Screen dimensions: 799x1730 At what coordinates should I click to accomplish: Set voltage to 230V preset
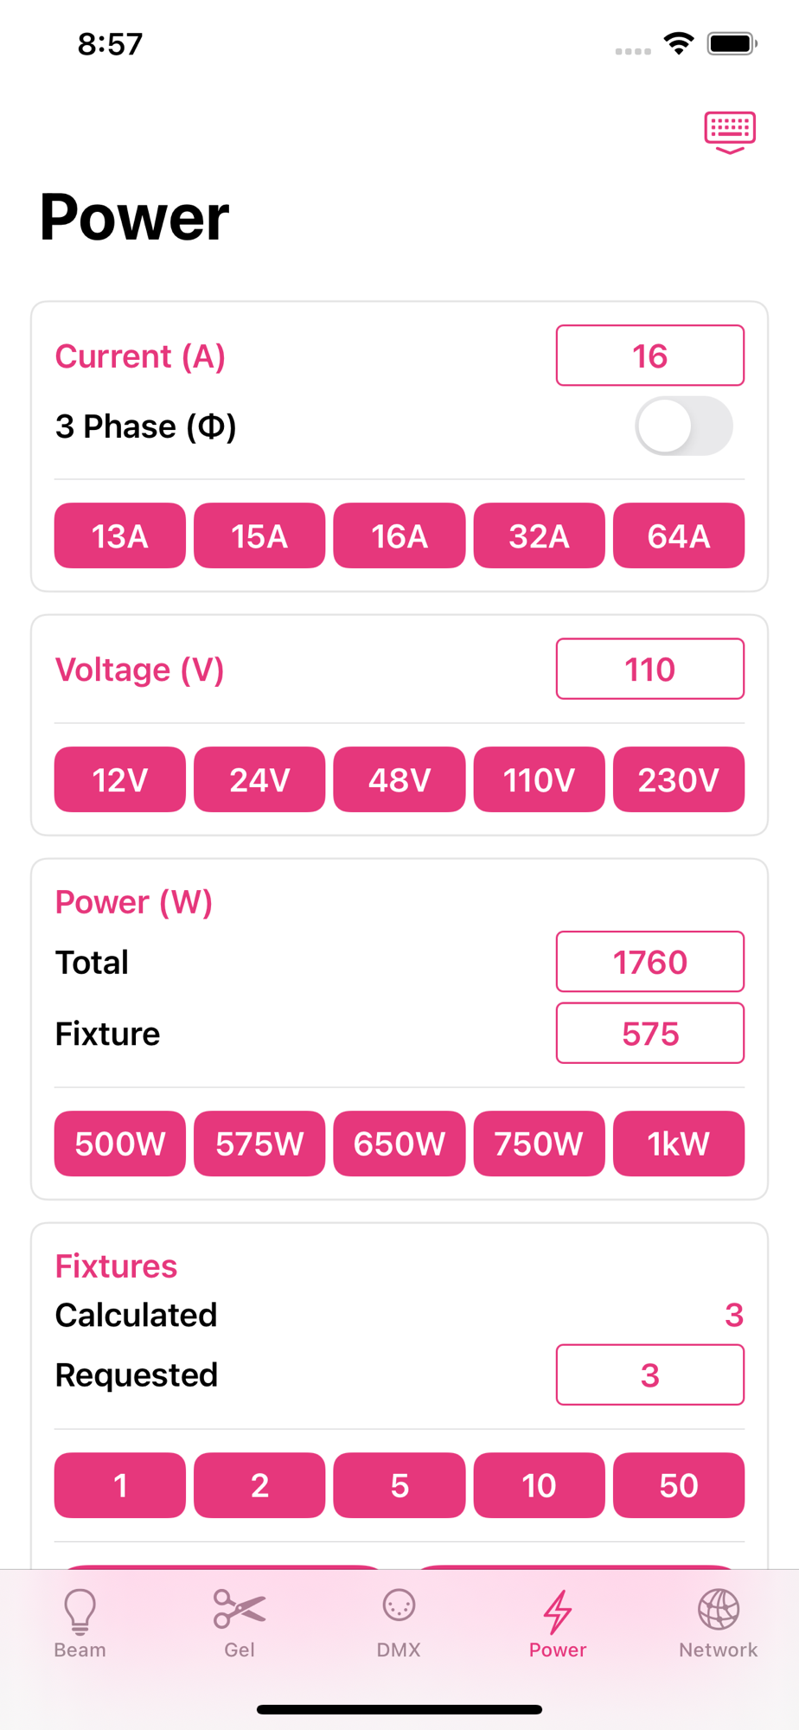(679, 780)
